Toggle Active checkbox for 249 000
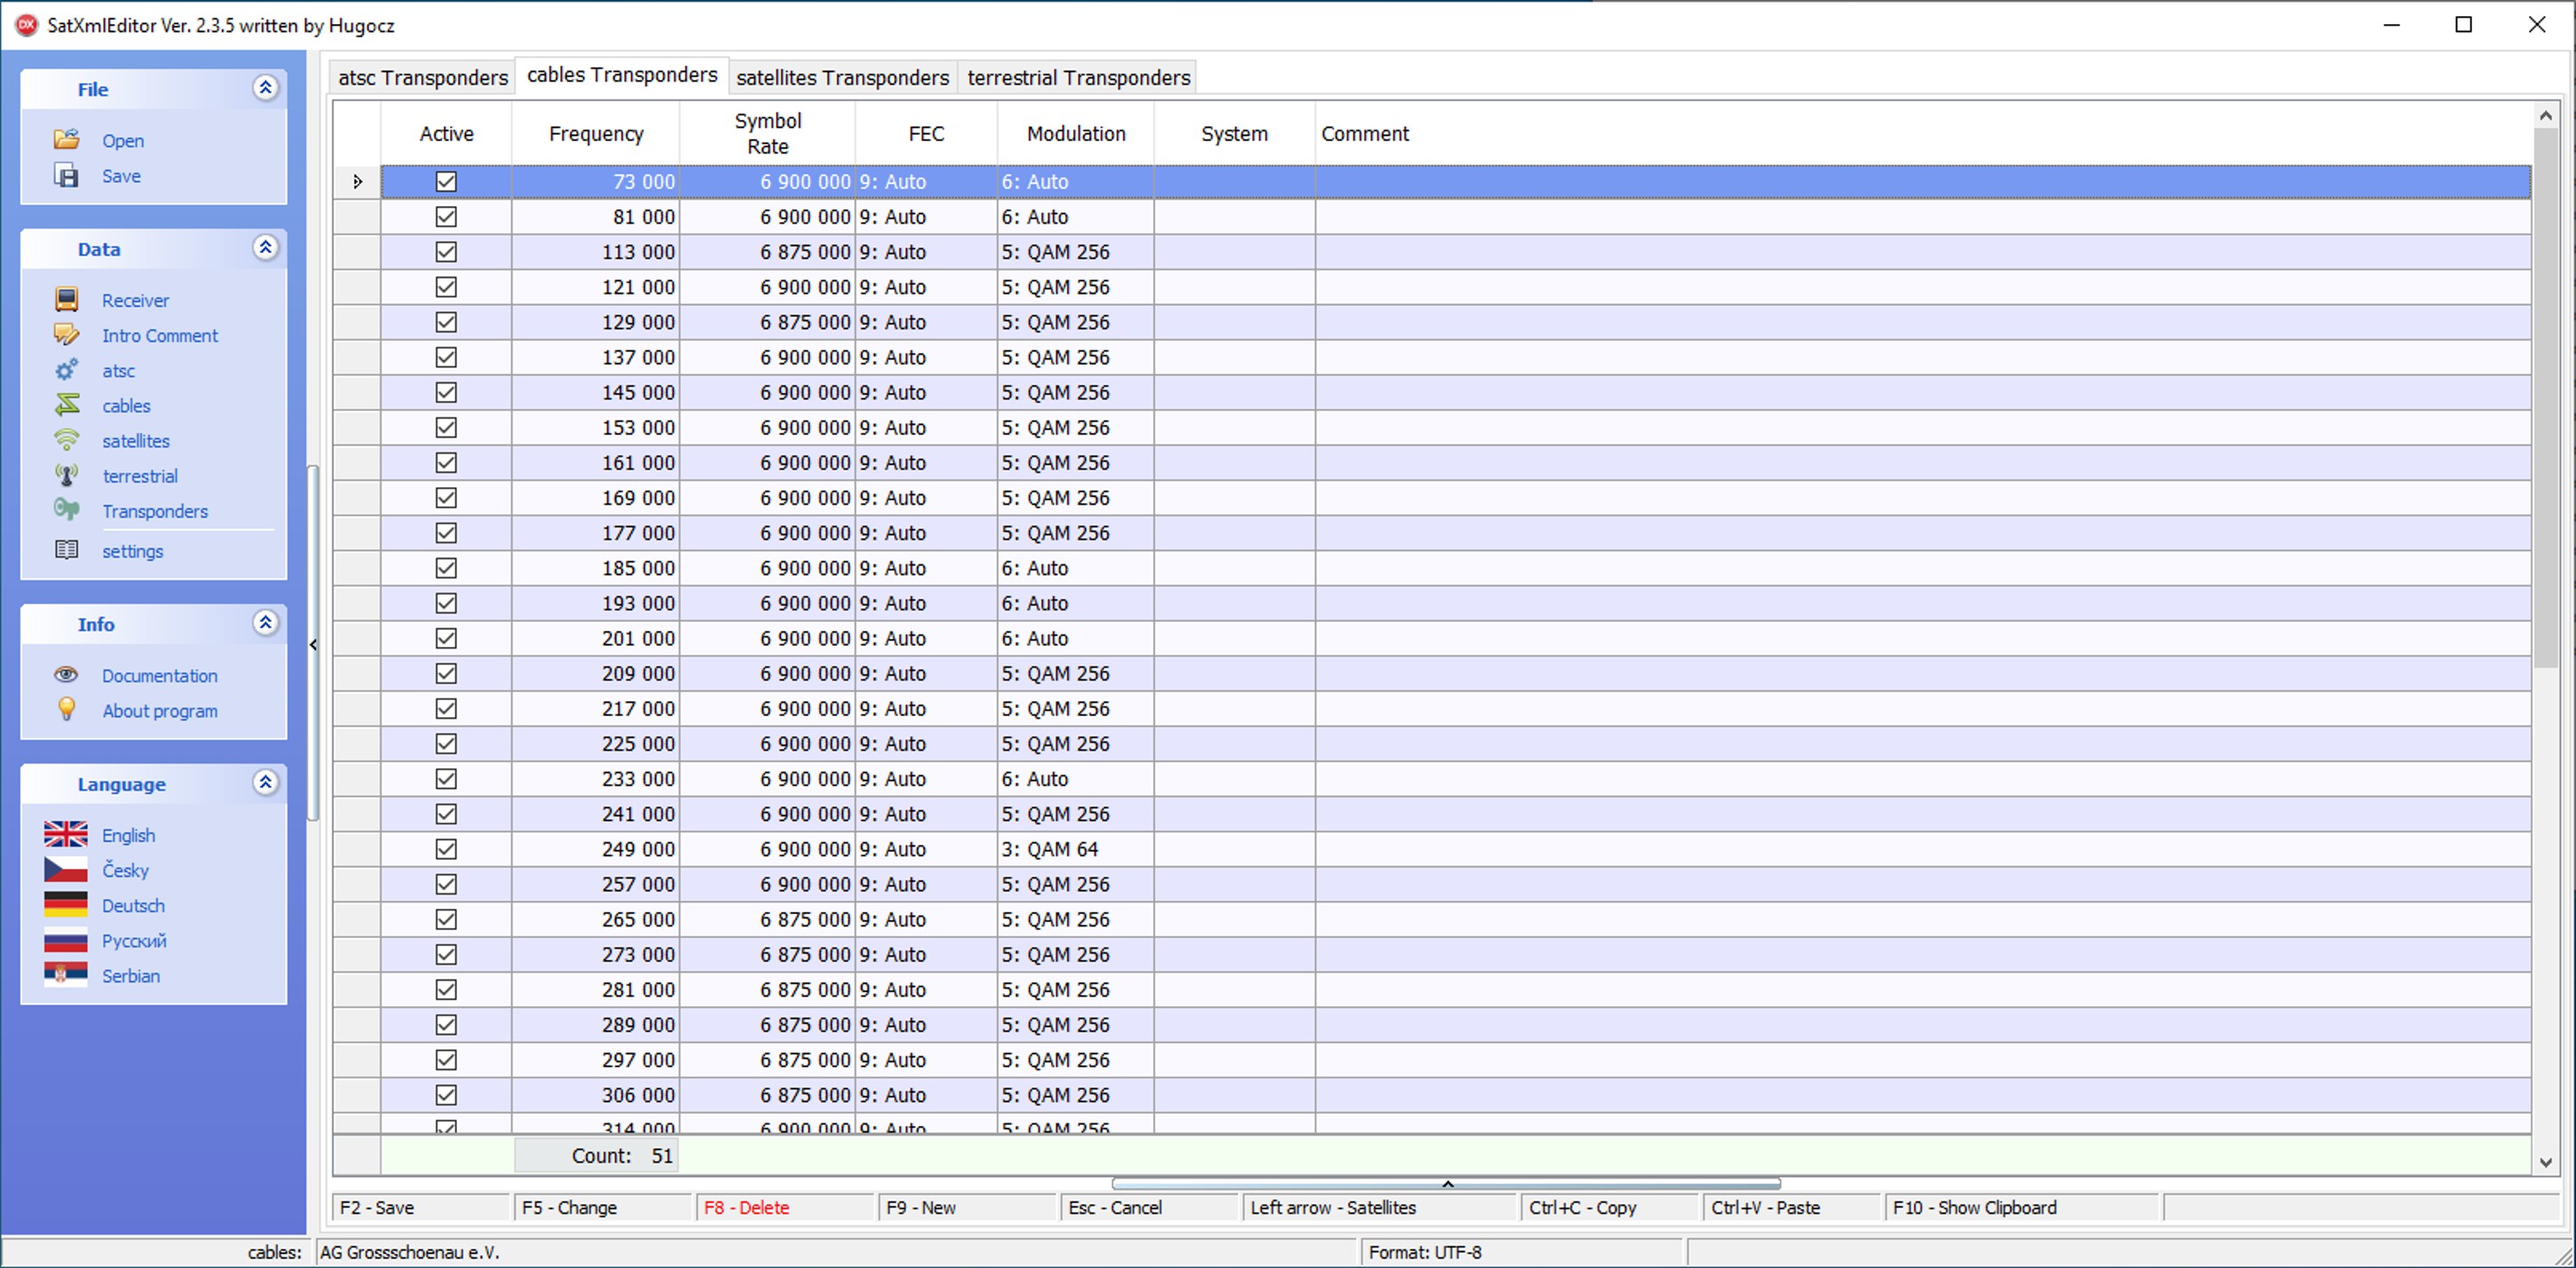The height and width of the screenshot is (1268, 2576). click(x=446, y=849)
